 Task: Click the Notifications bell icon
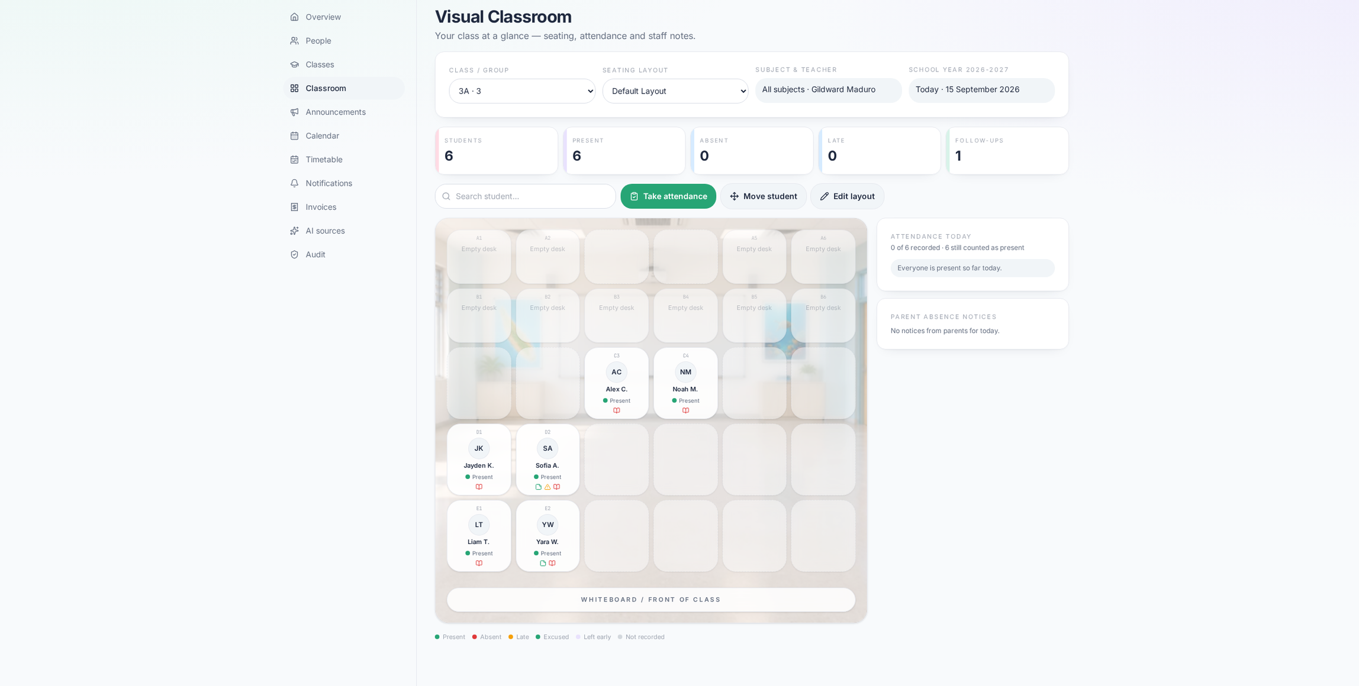[294, 183]
